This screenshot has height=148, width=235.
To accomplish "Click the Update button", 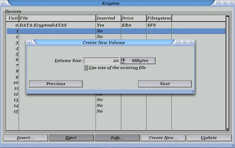I will pos(209,138).
